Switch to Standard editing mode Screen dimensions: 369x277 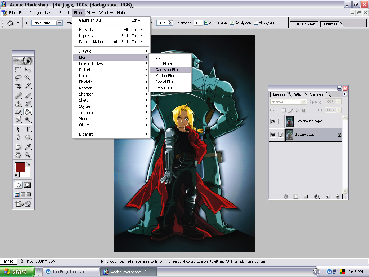(18, 185)
